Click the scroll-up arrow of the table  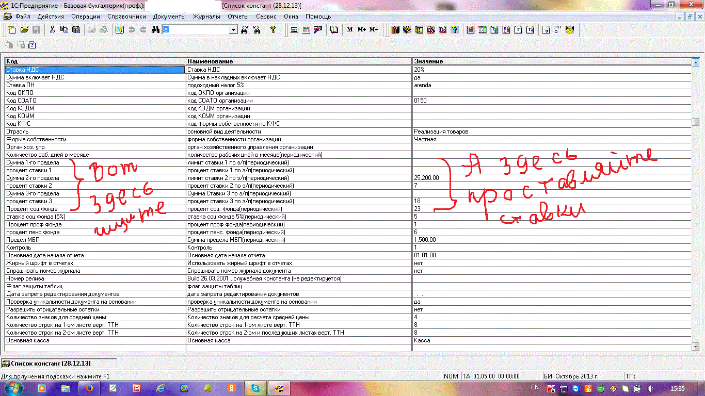[x=696, y=62]
